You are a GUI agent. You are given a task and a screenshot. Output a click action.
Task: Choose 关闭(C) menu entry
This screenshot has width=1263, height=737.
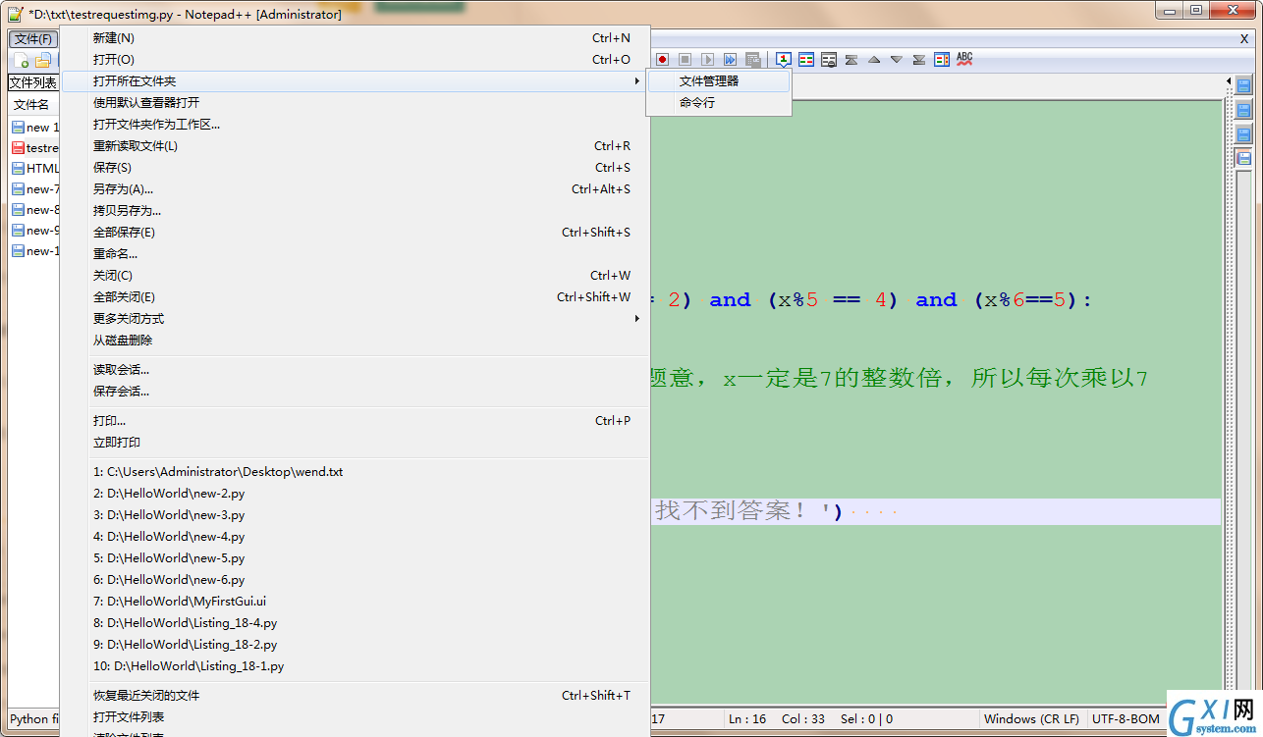point(356,276)
